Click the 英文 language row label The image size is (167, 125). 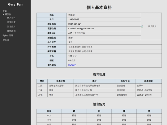[49, 120]
